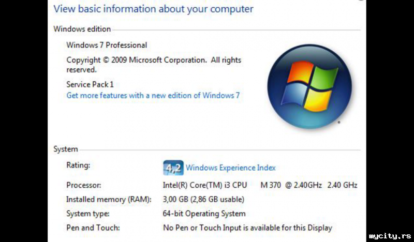Open 'Get more features with a new edition' link
Screen dimensions: 414x242
click(x=153, y=95)
